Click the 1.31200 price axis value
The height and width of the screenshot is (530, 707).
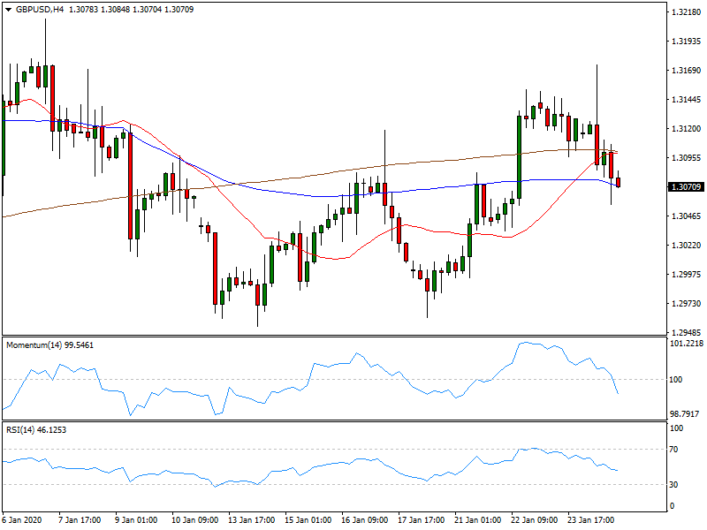pos(687,129)
